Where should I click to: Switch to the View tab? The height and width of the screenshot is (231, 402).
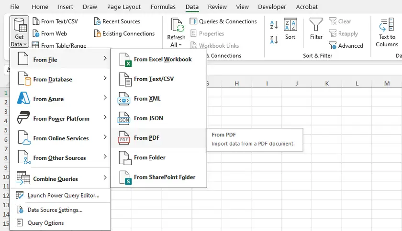pos(242,7)
